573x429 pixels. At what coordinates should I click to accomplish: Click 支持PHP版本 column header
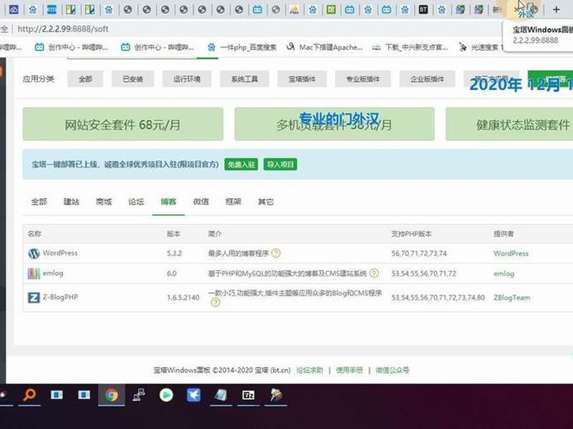(411, 234)
